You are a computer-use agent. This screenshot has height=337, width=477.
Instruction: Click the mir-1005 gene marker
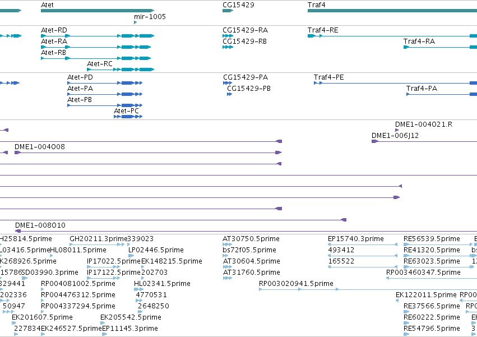click(136, 22)
